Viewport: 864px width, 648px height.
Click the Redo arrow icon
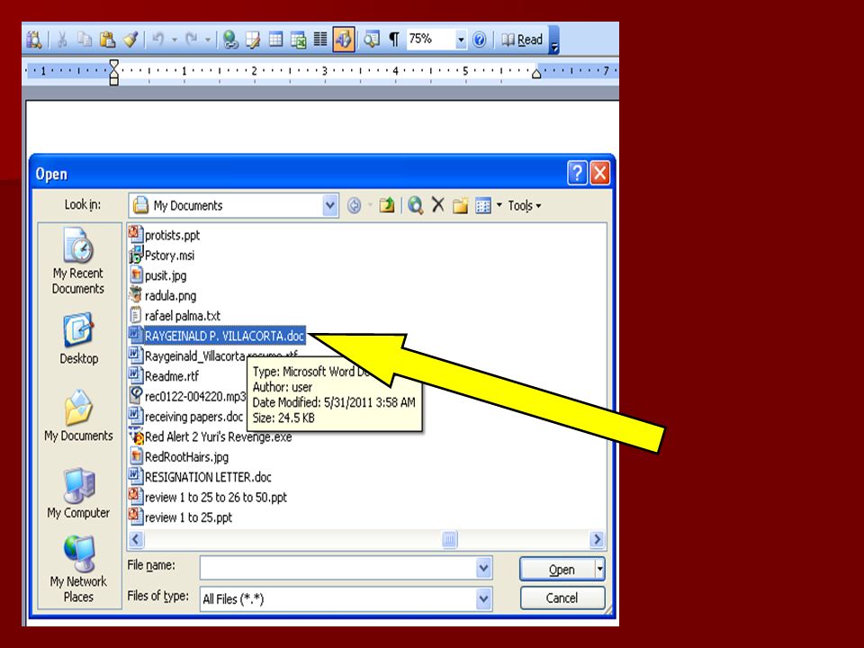191,40
